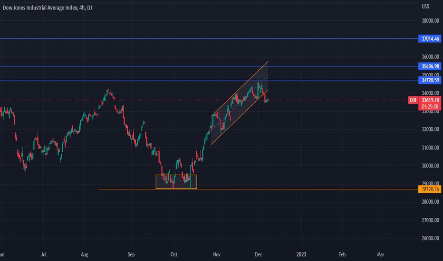Click the Mar label on time axis

[x=381, y=254]
